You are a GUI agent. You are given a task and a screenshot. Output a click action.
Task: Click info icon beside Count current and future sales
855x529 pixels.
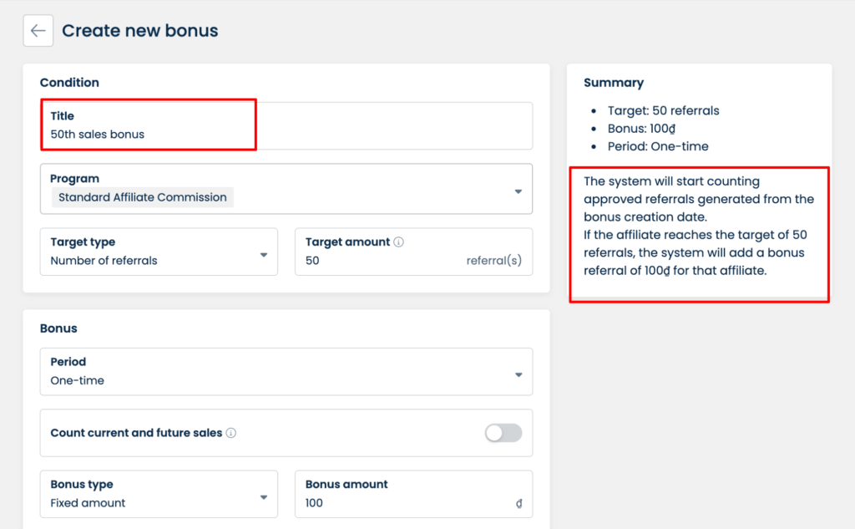[231, 433]
